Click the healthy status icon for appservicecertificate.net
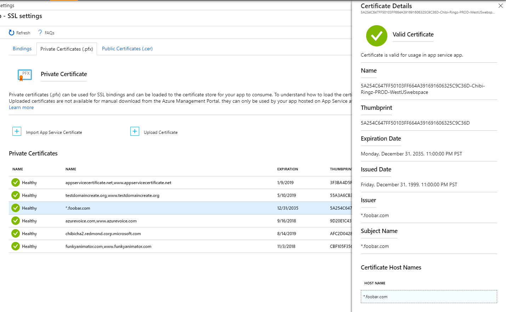The image size is (506, 312). (x=16, y=182)
